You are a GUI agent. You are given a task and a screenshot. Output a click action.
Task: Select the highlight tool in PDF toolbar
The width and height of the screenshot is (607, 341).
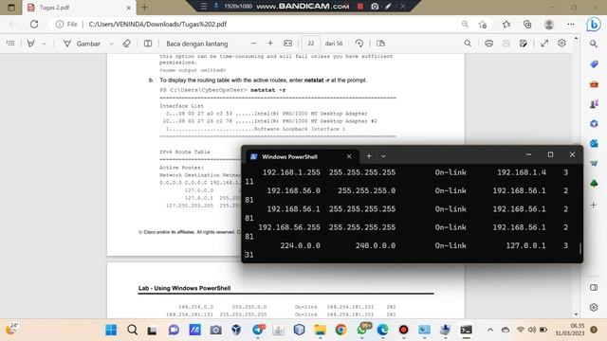pos(31,44)
